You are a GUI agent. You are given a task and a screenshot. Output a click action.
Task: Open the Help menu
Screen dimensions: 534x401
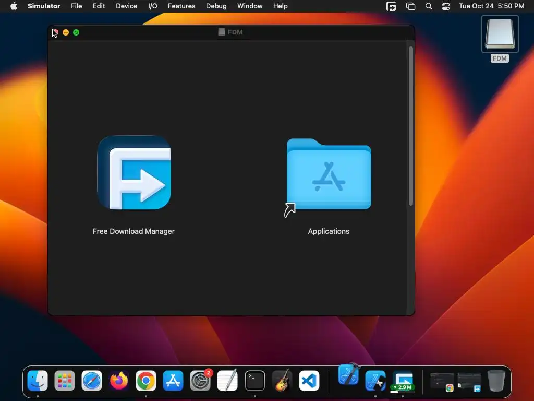tap(280, 6)
